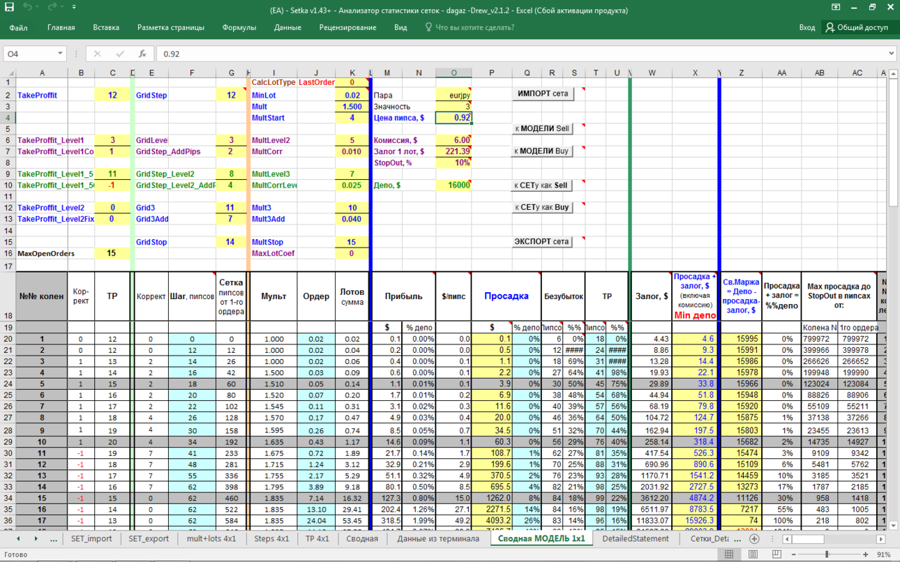Save the workbook via Quick Access icon
The image size is (900, 562).
[x=10, y=7]
